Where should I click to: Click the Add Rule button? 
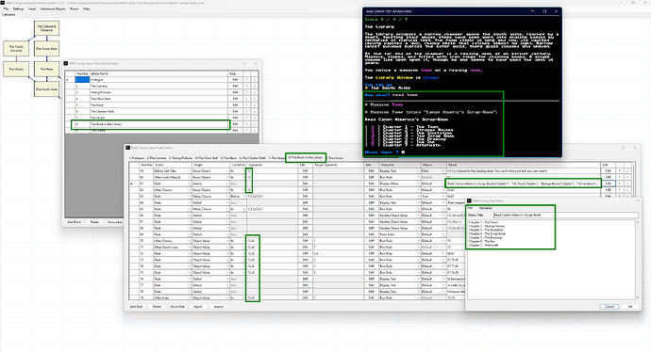coord(136,307)
